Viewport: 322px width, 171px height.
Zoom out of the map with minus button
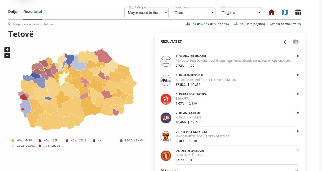click(x=7, y=55)
